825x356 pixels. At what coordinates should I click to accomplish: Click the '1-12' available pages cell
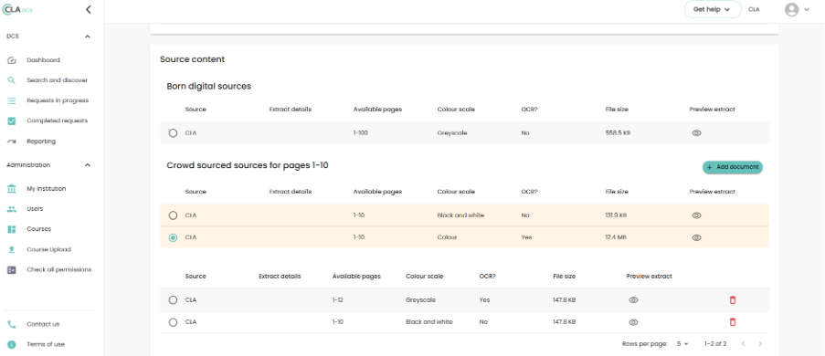pyautogui.click(x=338, y=299)
